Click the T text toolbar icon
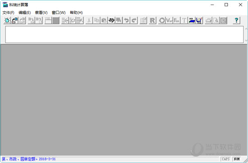This screenshot has height=163, width=248. pyautogui.click(x=184, y=21)
